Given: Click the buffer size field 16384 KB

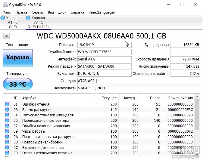Looking at the screenshot, I should point(185,45).
